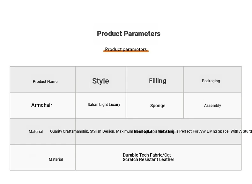Click the word Luxury in the style cell
Viewport: 252px width, 184px height.
click(115, 105)
